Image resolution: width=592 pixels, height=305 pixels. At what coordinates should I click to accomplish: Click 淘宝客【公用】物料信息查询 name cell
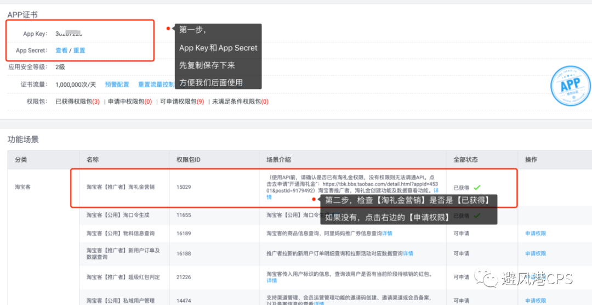[121, 233]
